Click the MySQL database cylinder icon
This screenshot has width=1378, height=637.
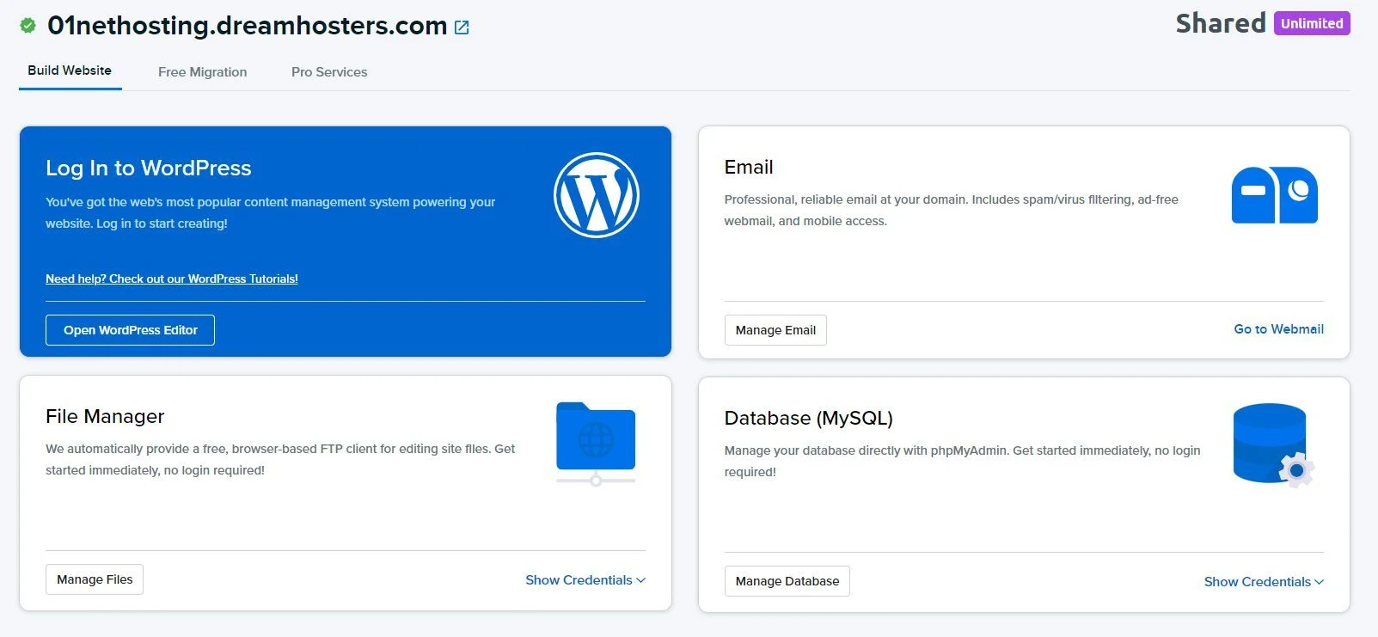(1272, 444)
